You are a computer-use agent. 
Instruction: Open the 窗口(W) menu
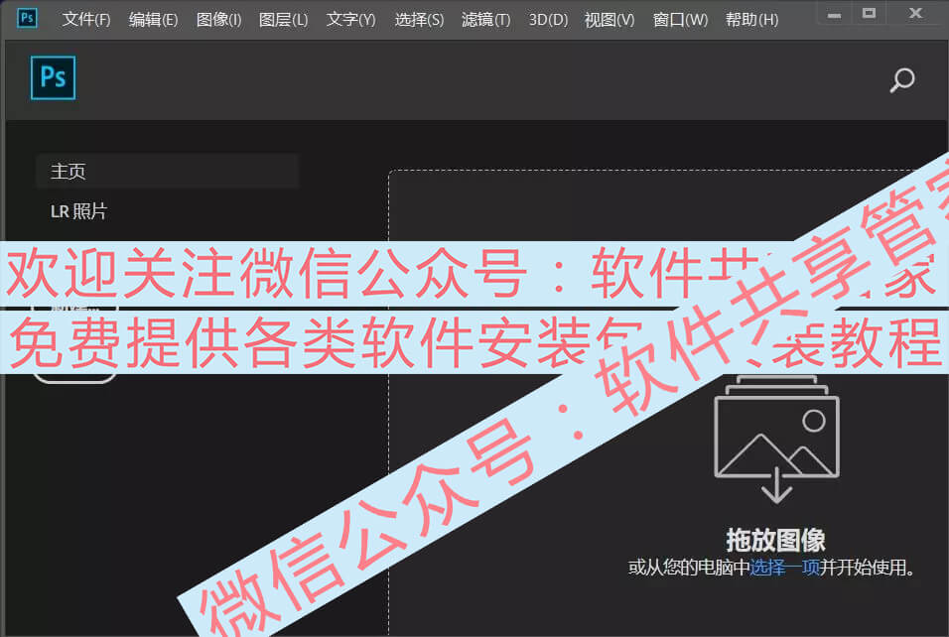(x=680, y=20)
